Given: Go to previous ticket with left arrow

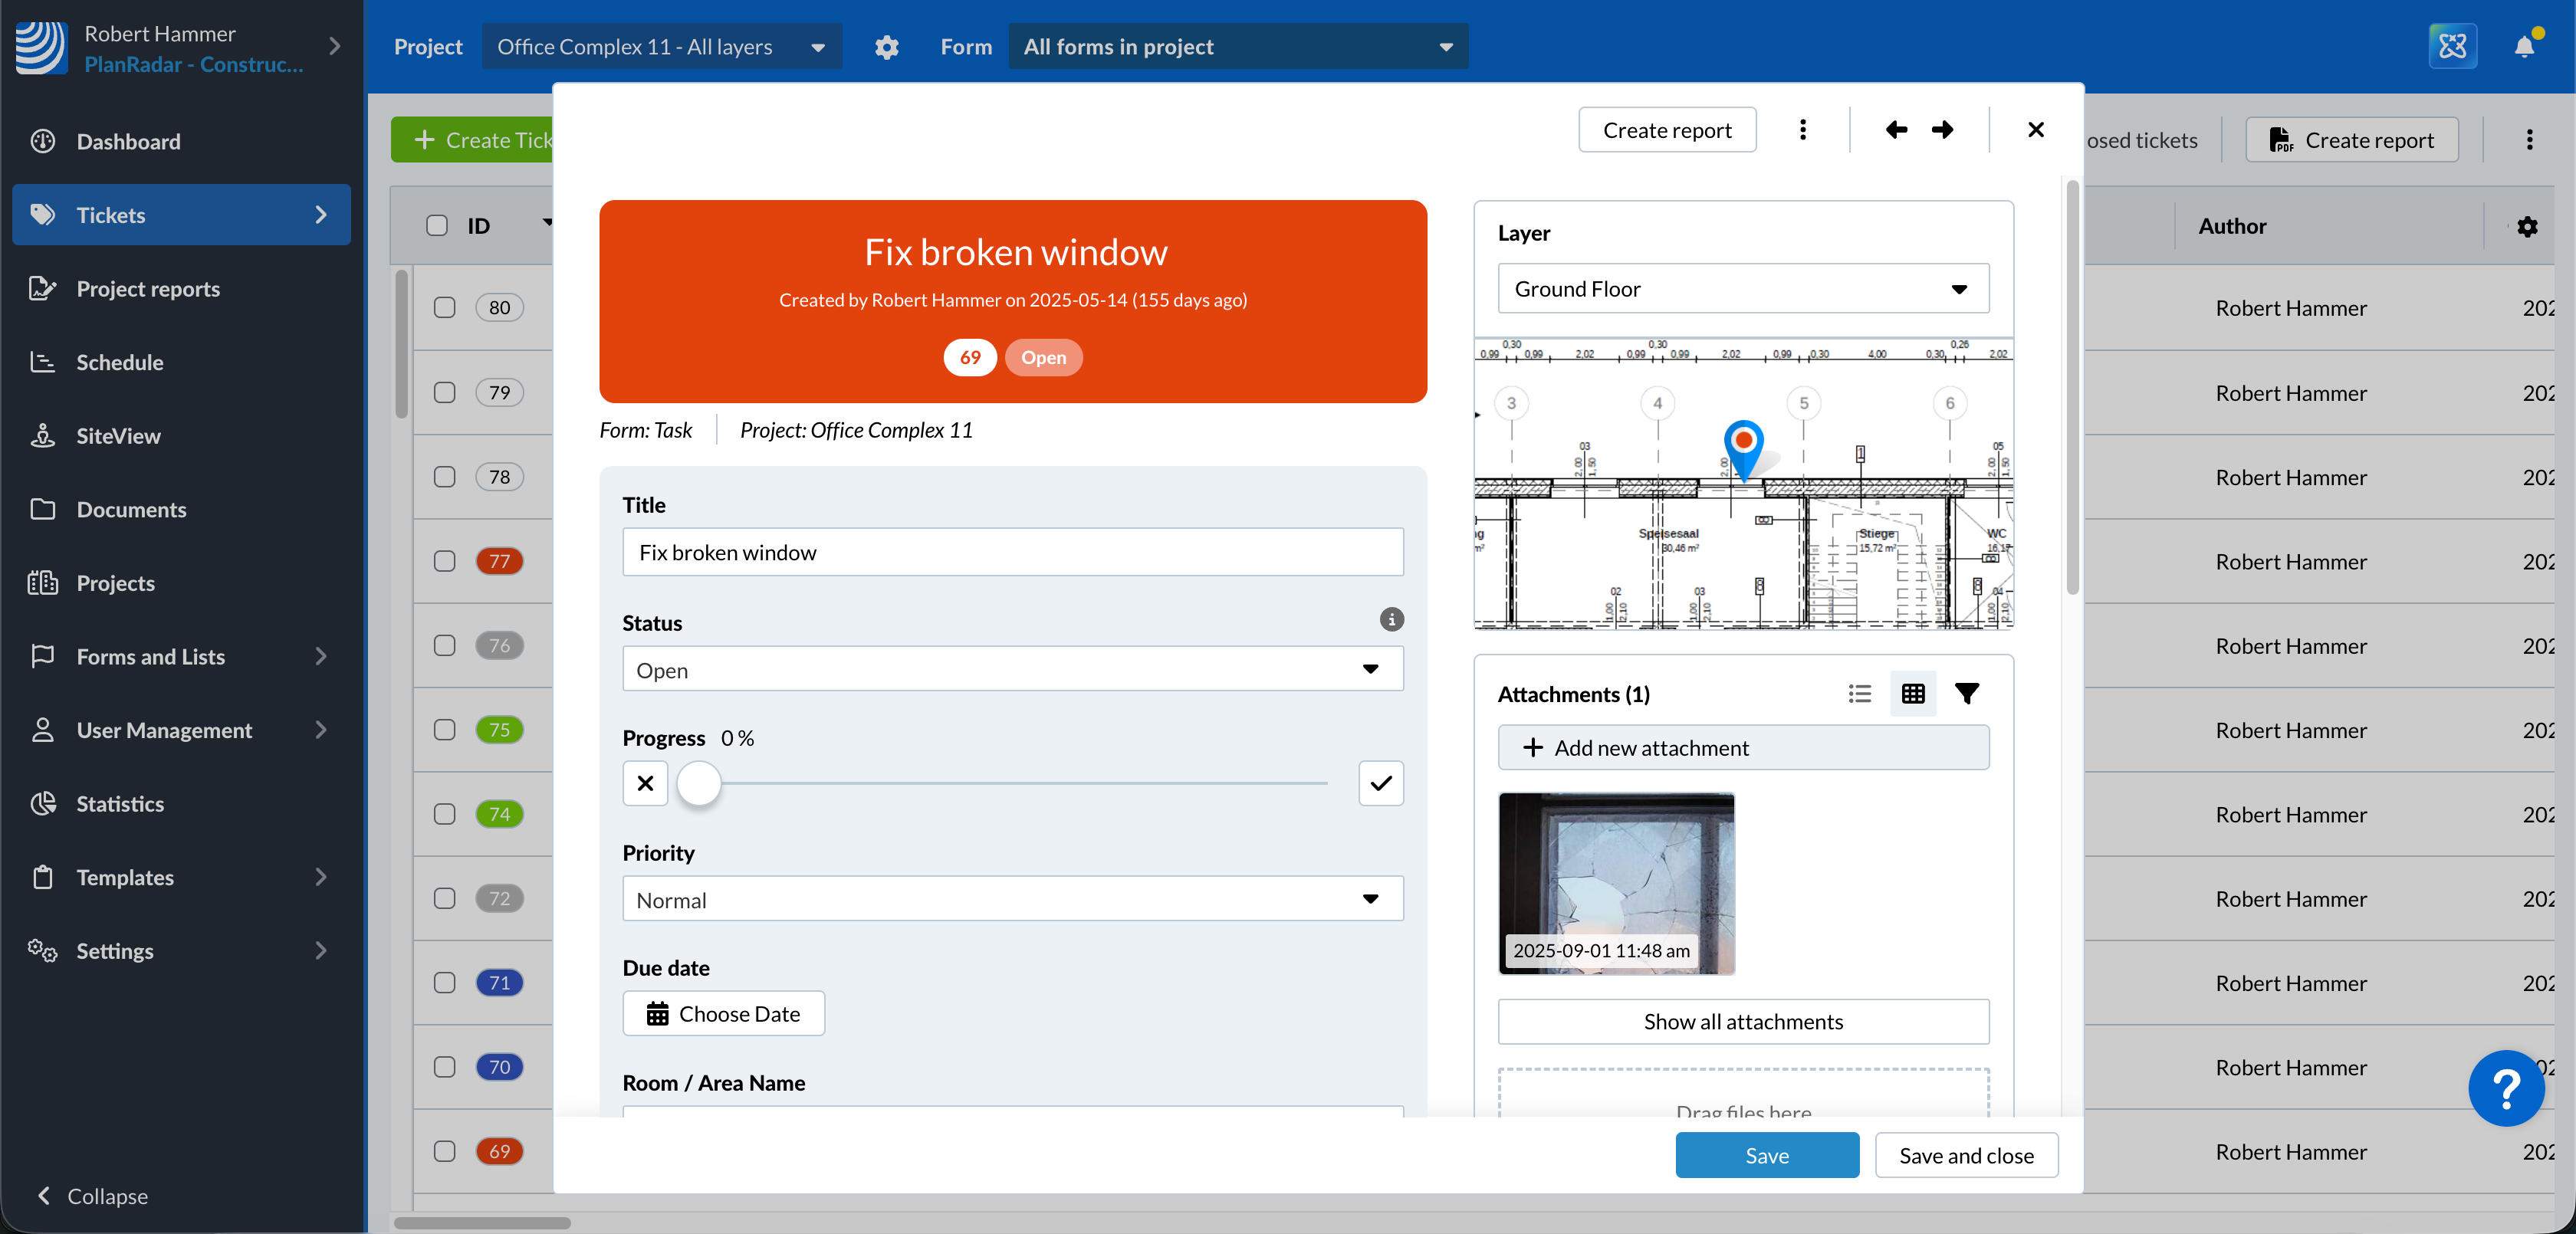Looking at the screenshot, I should (x=1896, y=130).
